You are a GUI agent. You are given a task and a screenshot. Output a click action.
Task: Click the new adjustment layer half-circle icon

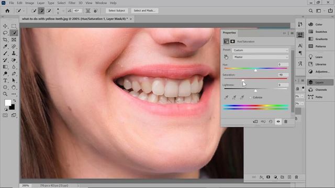[x=275, y=177]
